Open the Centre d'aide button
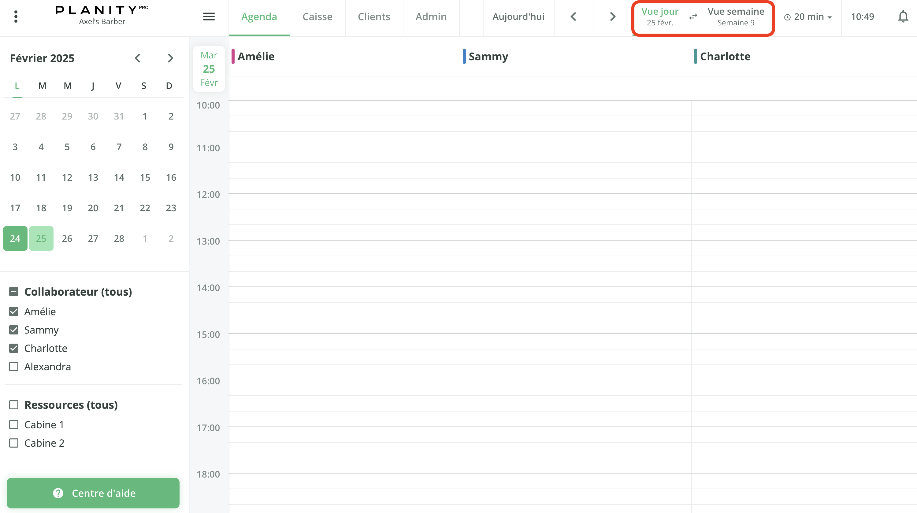Image resolution: width=917 pixels, height=513 pixels. tap(93, 493)
